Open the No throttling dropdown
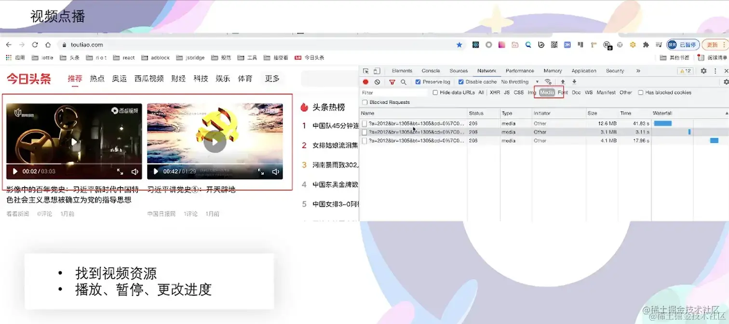729x324 pixels. click(520, 82)
